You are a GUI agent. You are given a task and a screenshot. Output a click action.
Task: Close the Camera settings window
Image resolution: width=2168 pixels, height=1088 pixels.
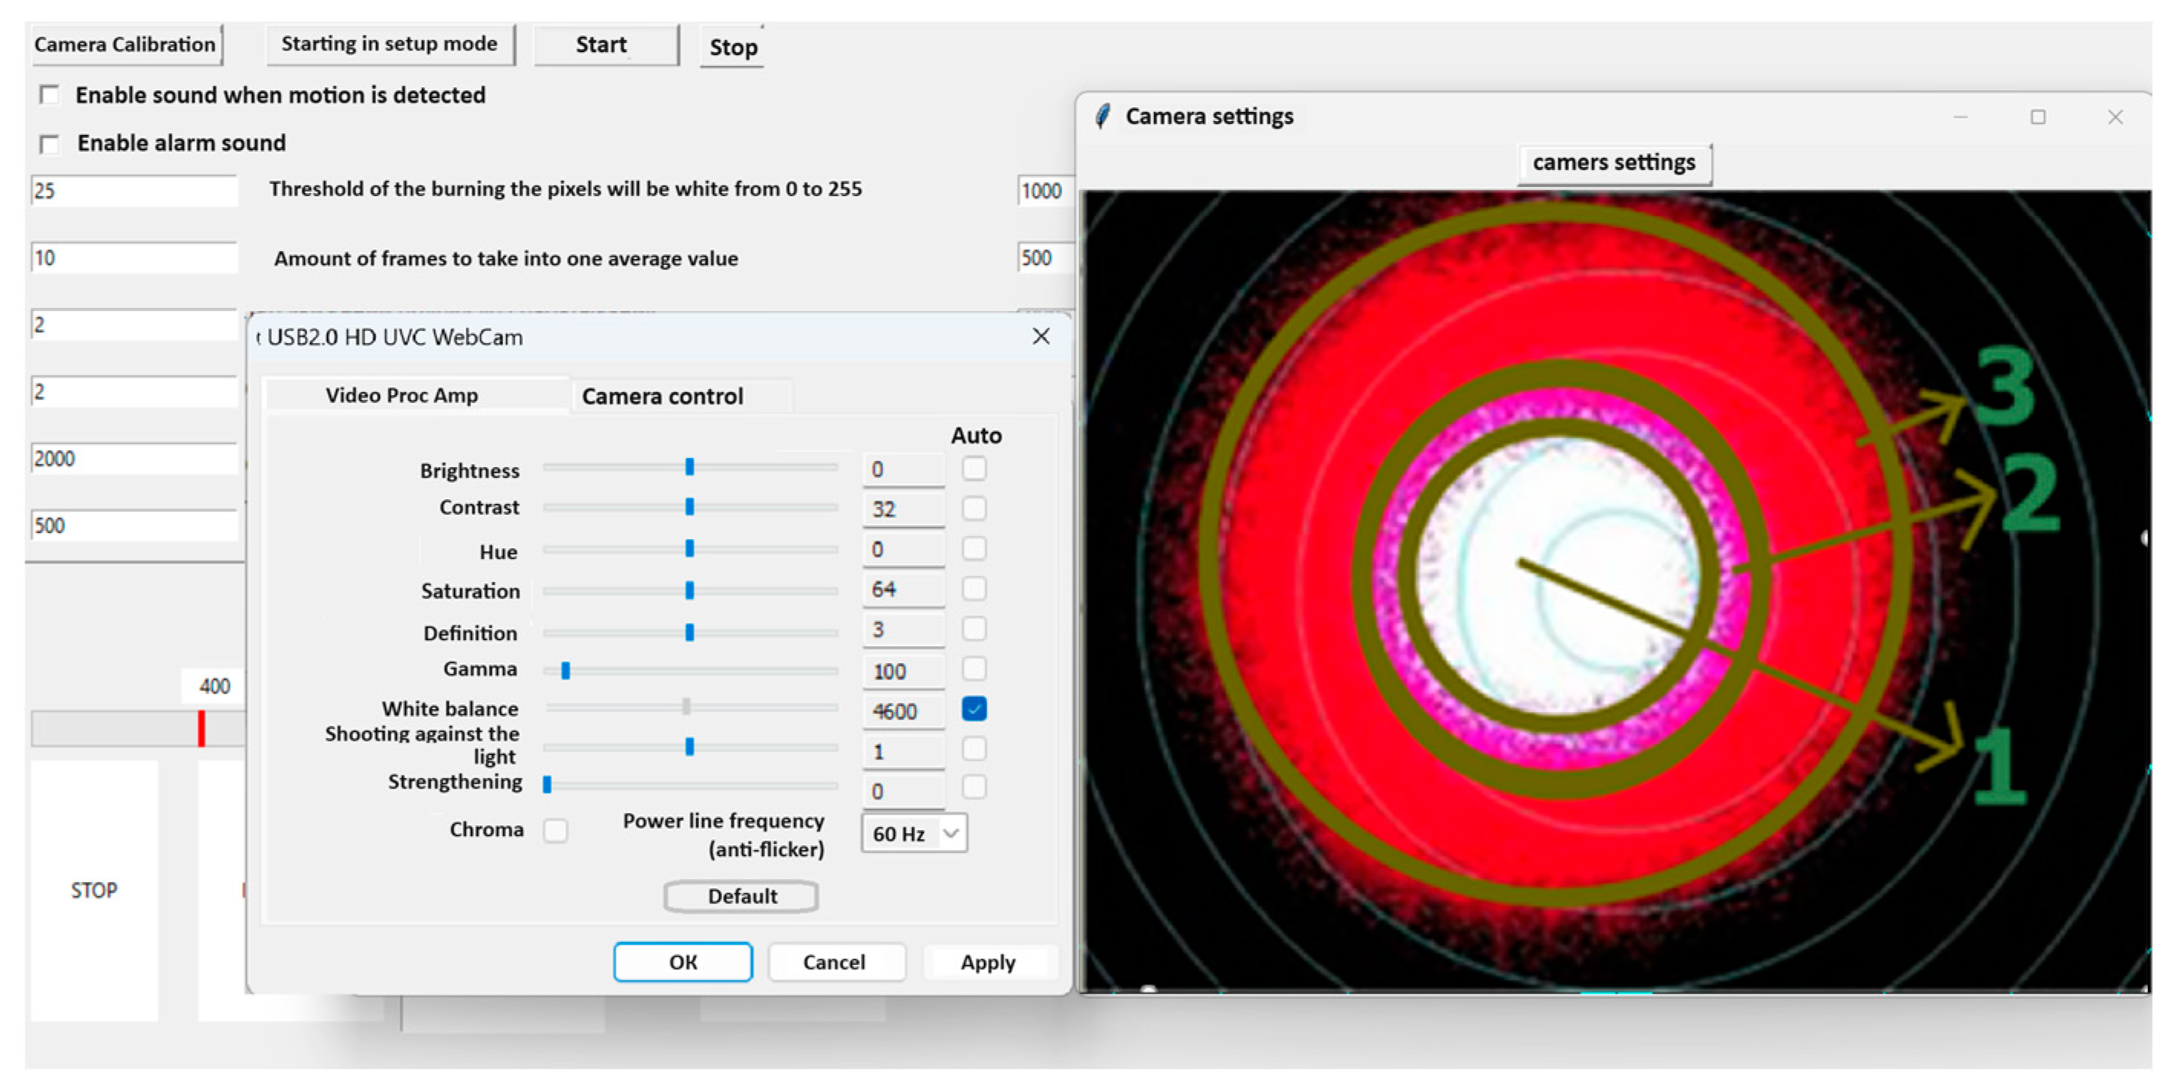click(x=2115, y=117)
